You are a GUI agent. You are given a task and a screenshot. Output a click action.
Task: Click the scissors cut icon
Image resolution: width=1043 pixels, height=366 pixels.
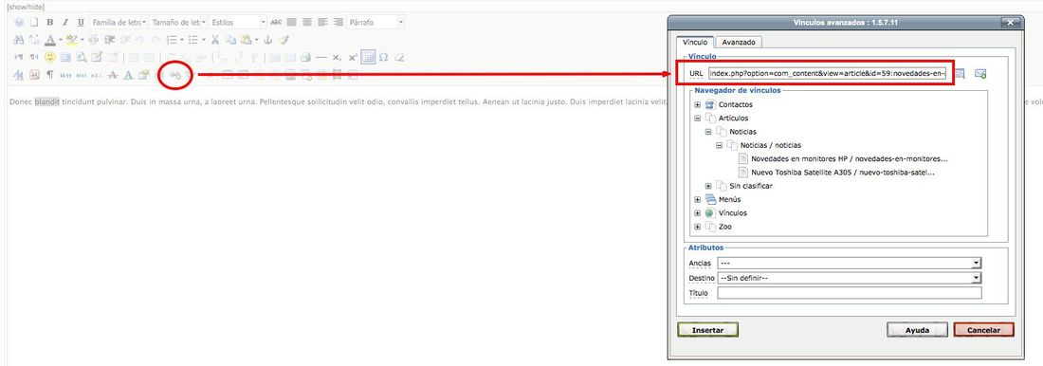click(x=215, y=40)
